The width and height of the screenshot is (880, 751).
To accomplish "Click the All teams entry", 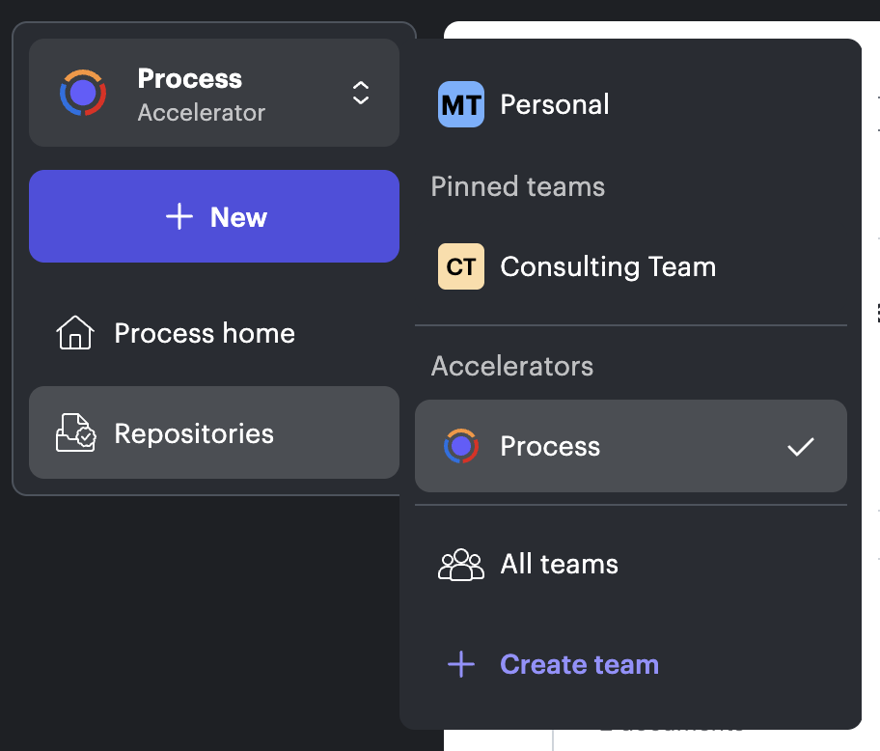I will [x=559, y=564].
